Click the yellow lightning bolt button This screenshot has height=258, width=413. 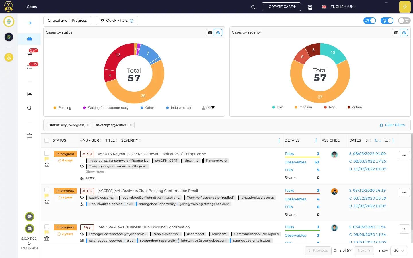(x=405, y=7)
